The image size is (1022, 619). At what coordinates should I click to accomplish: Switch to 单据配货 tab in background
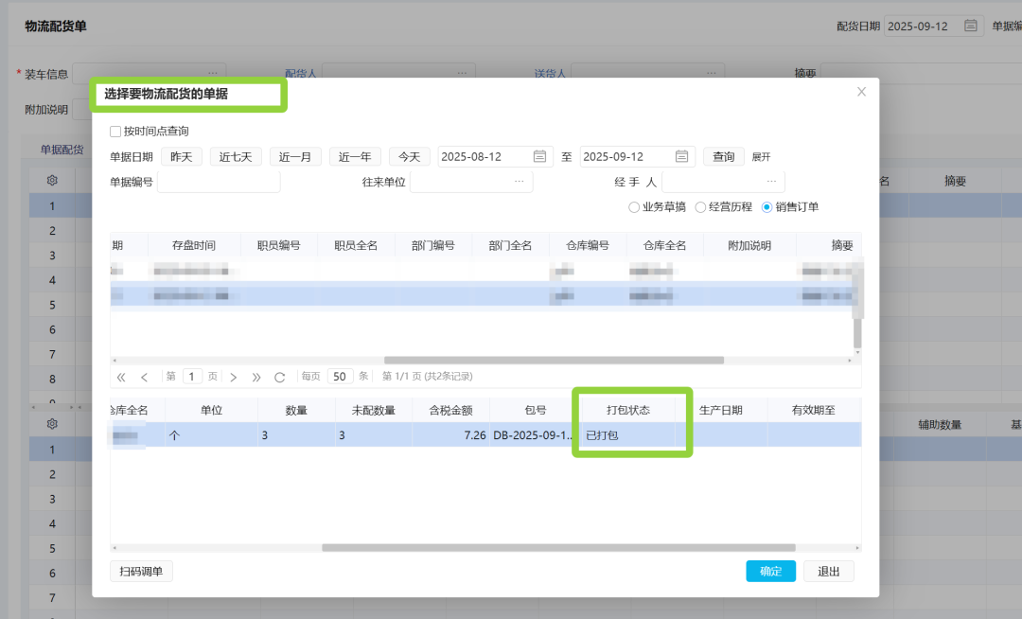click(x=62, y=150)
